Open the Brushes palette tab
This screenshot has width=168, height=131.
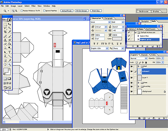156,11
